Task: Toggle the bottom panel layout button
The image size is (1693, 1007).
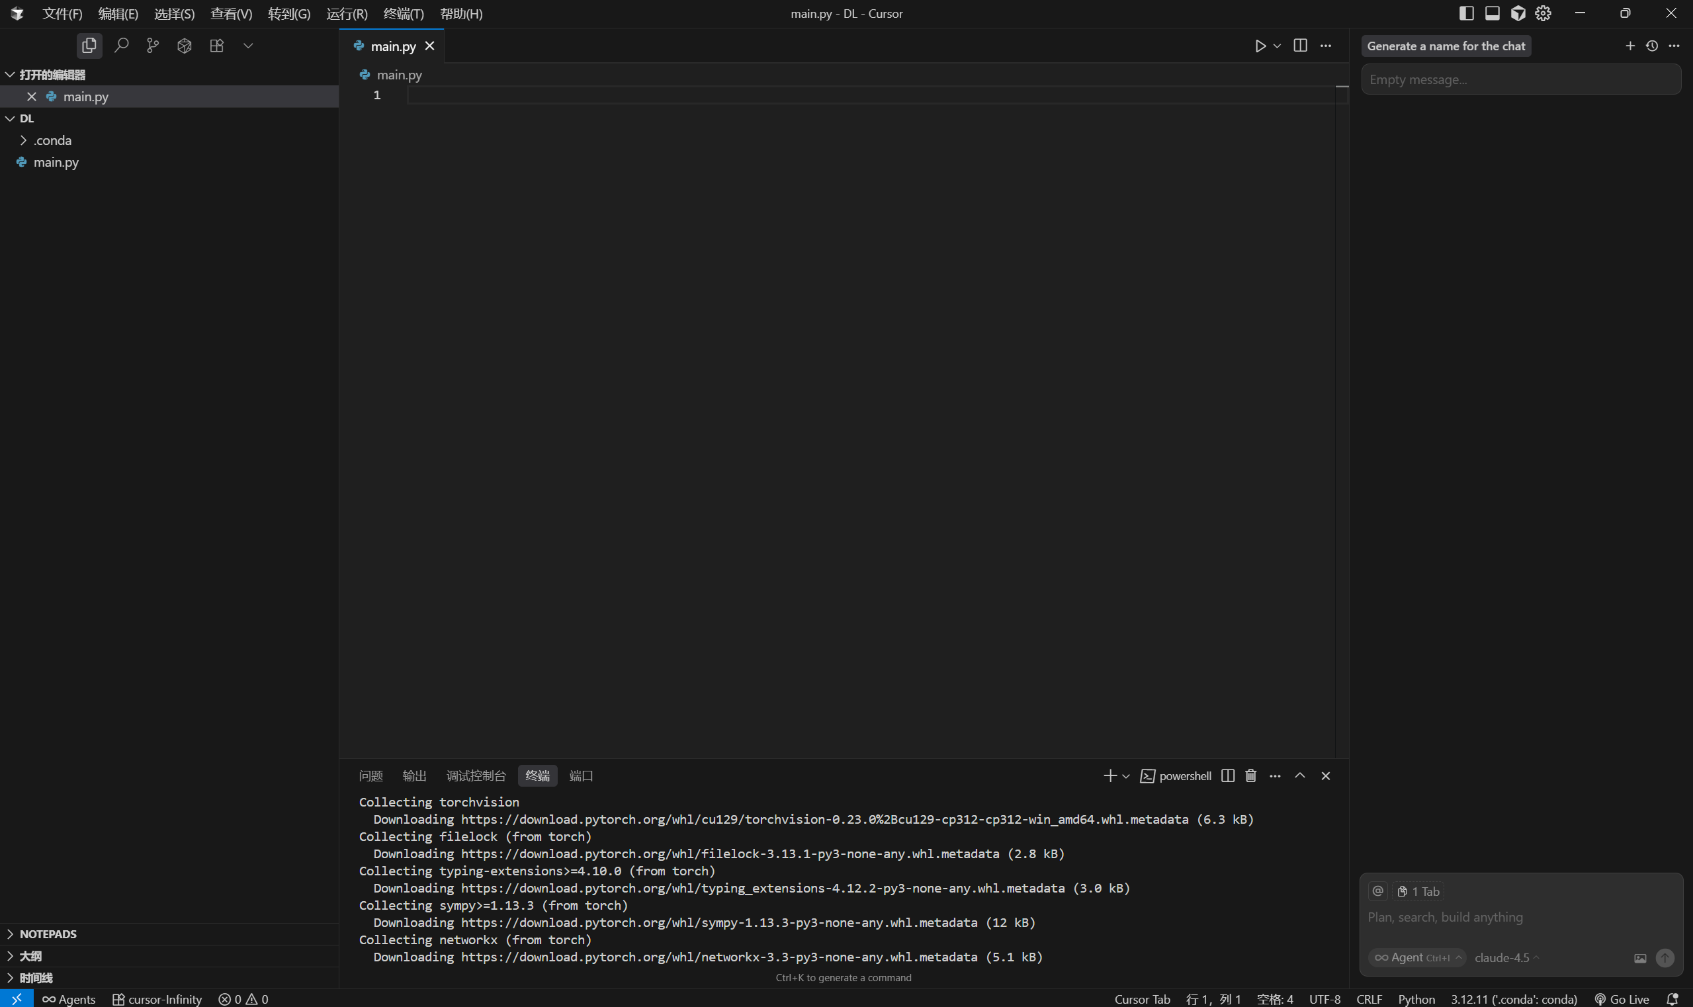Action: click(x=1492, y=13)
